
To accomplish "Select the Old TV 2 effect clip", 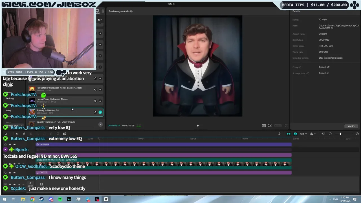I will 164,173.
